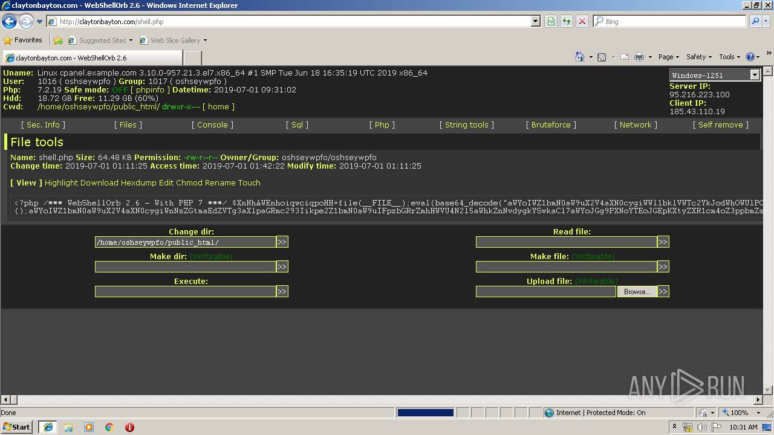Click the address bar URL field

pyautogui.click(x=289, y=22)
